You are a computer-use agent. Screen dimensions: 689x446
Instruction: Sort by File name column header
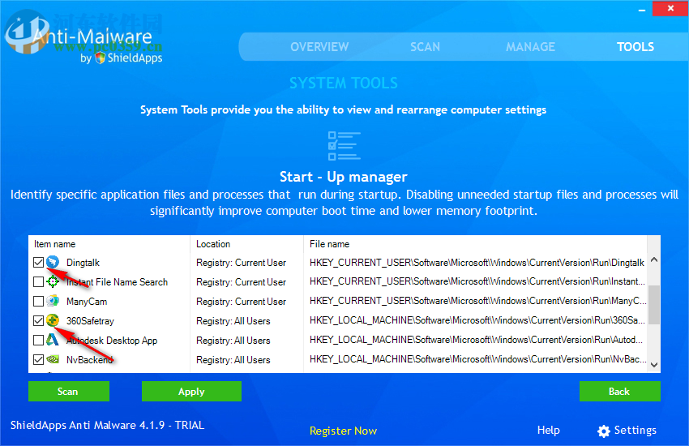[x=330, y=244]
